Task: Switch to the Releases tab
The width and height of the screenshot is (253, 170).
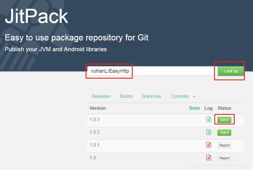Action: (x=101, y=96)
